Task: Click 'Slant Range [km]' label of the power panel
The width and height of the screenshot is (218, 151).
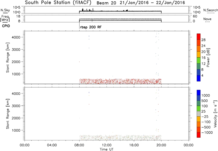Action: click(x=8, y=58)
